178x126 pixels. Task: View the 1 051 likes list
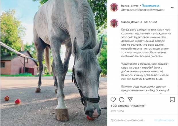pos(128,106)
